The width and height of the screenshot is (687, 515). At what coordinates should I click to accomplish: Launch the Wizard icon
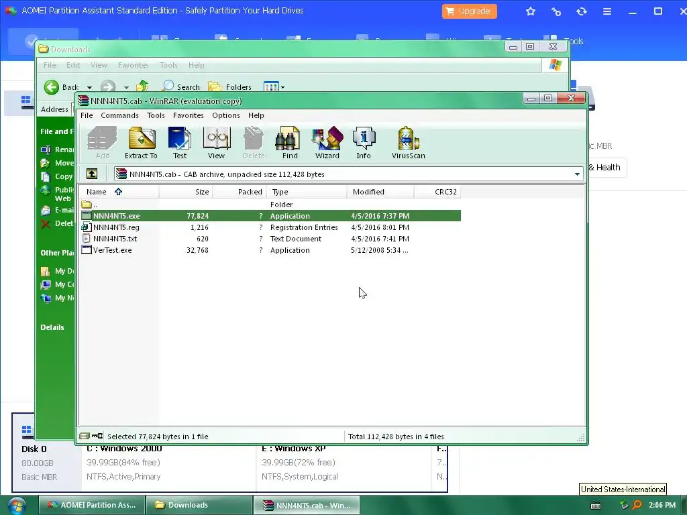tap(327, 143)
